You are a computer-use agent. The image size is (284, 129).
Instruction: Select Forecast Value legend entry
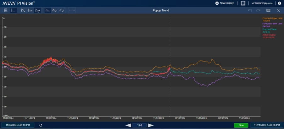(x=269, y=29)
